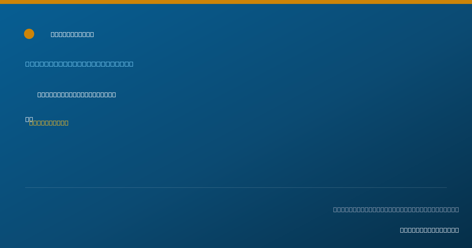Click the first glyph of the yellow text line

(31, 123)
